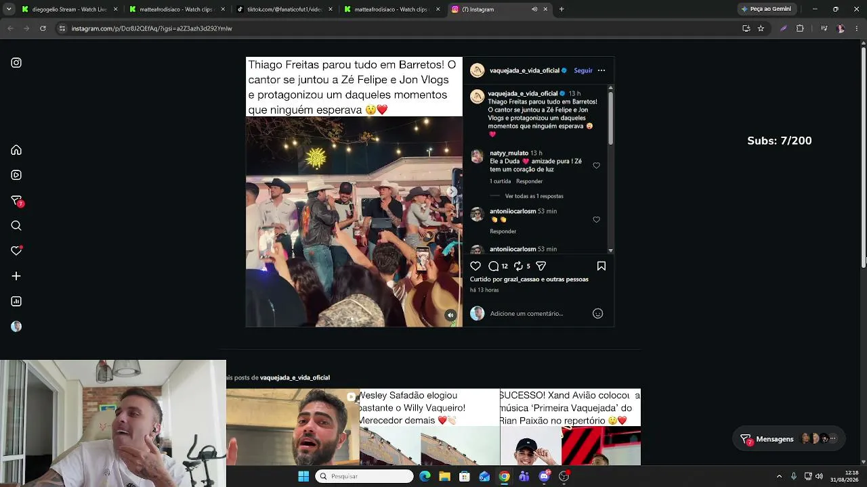Click the taskbar Pesquisar search box
Screen dimensions: 867x487
click(366, 476)
